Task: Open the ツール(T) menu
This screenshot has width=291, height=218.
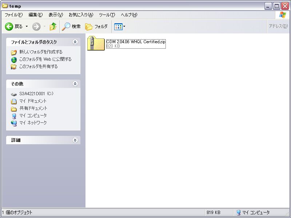Action: (x=107, y=15)
